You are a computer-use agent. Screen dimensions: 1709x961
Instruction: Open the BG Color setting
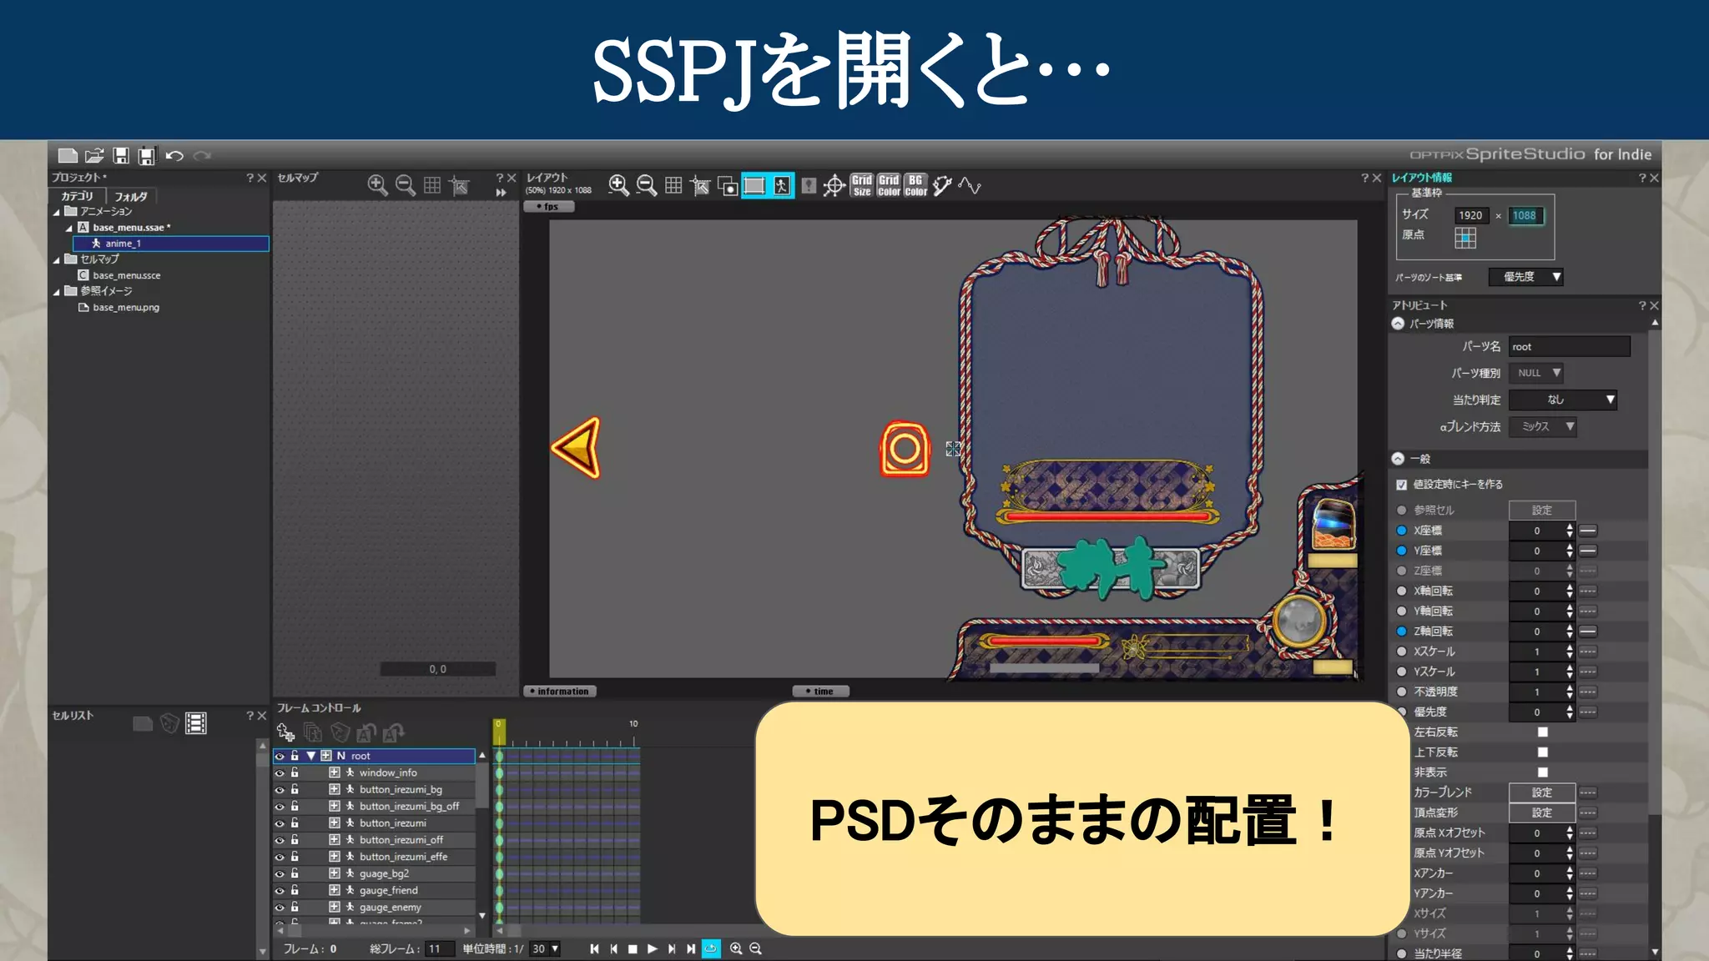(915, 185)
